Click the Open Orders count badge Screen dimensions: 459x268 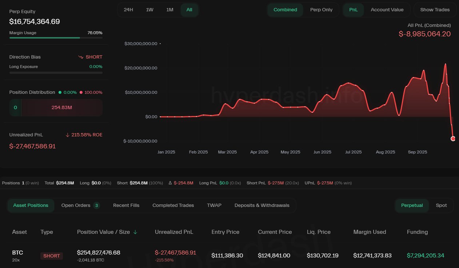[96, 205]
